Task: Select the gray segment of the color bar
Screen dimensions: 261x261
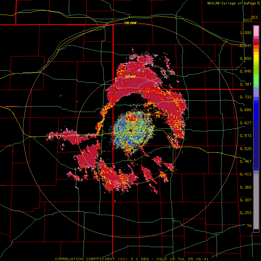Action: pyautogui.click(x=256, y=202)
